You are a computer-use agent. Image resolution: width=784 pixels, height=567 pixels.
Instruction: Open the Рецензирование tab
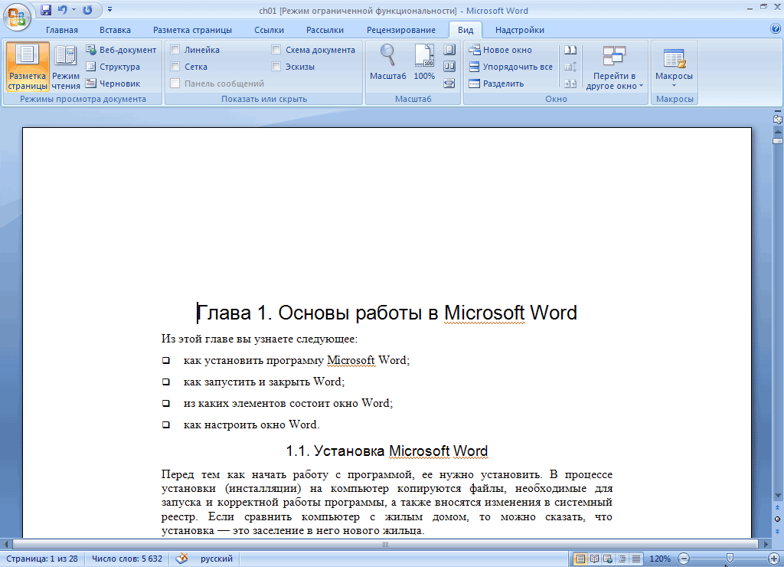tap(401, 30)
